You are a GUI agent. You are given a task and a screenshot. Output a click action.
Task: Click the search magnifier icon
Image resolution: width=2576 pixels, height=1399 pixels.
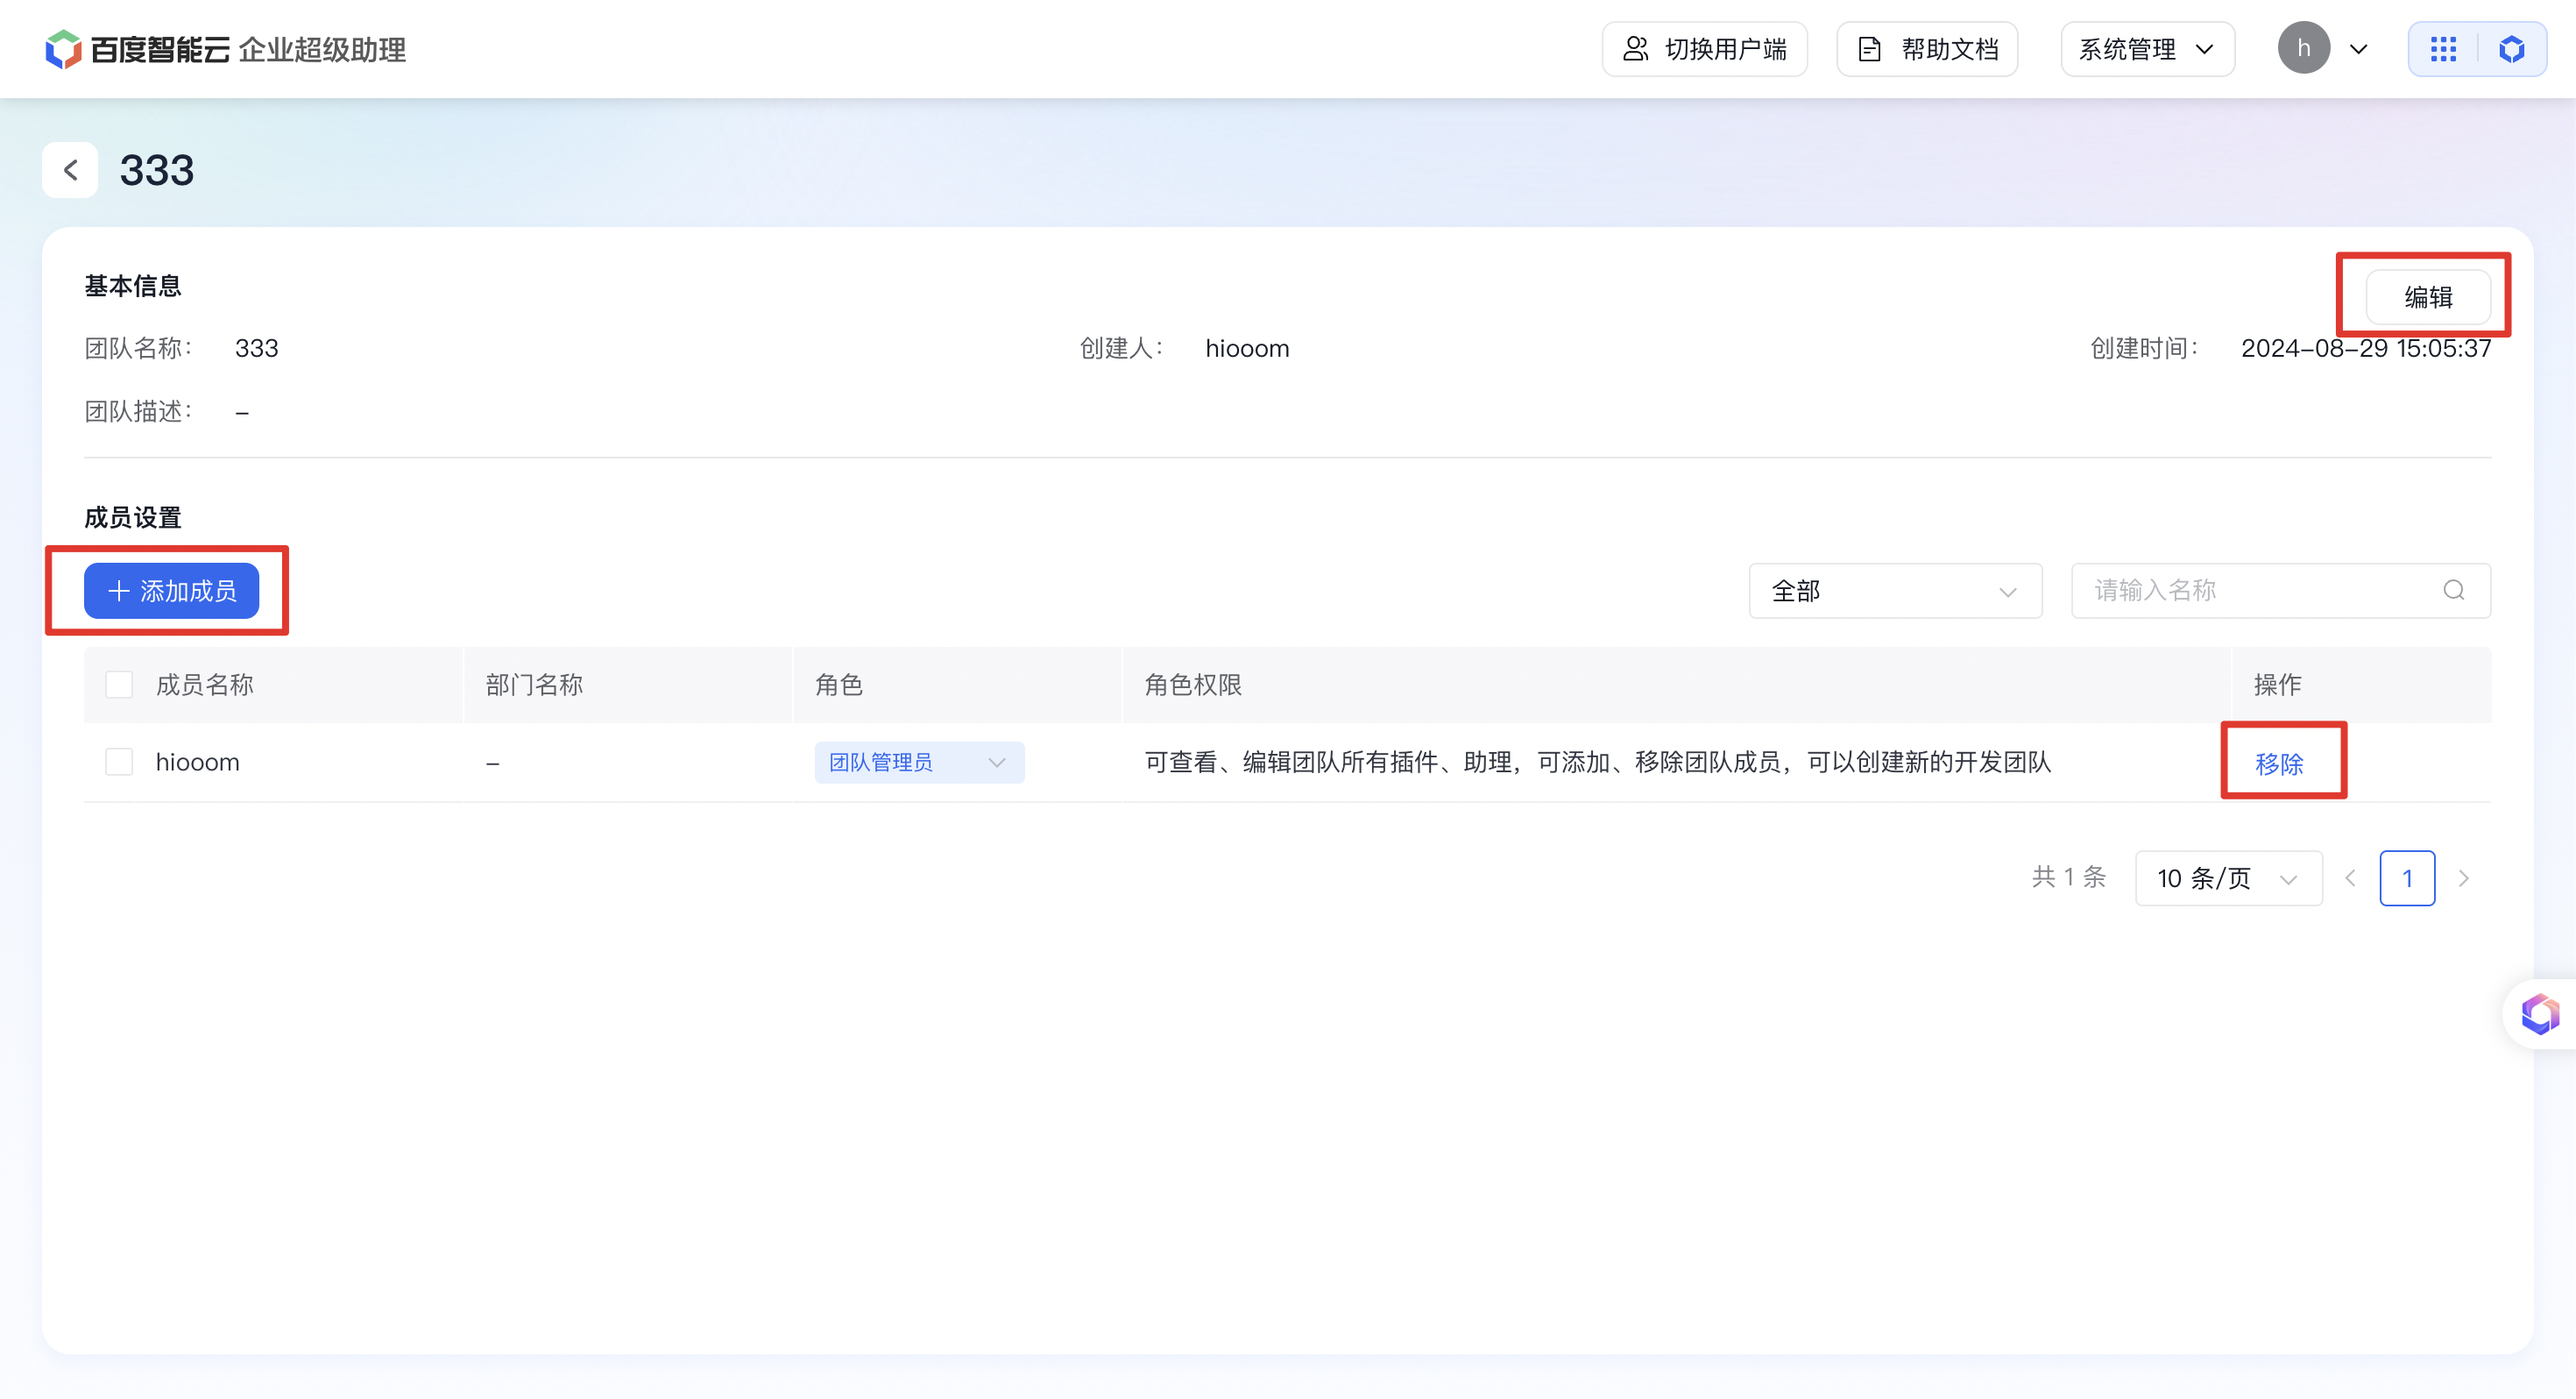tap(2453, 591)
